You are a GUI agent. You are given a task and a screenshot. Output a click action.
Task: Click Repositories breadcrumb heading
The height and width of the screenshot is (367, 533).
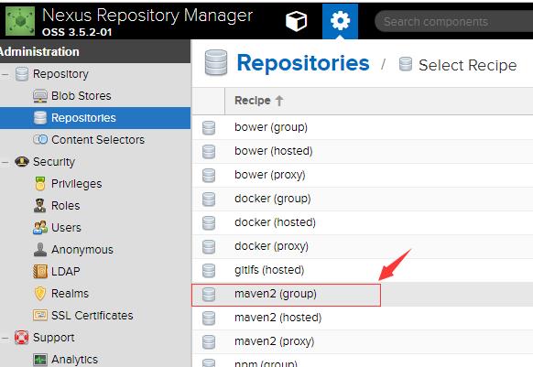click(303, 63)
